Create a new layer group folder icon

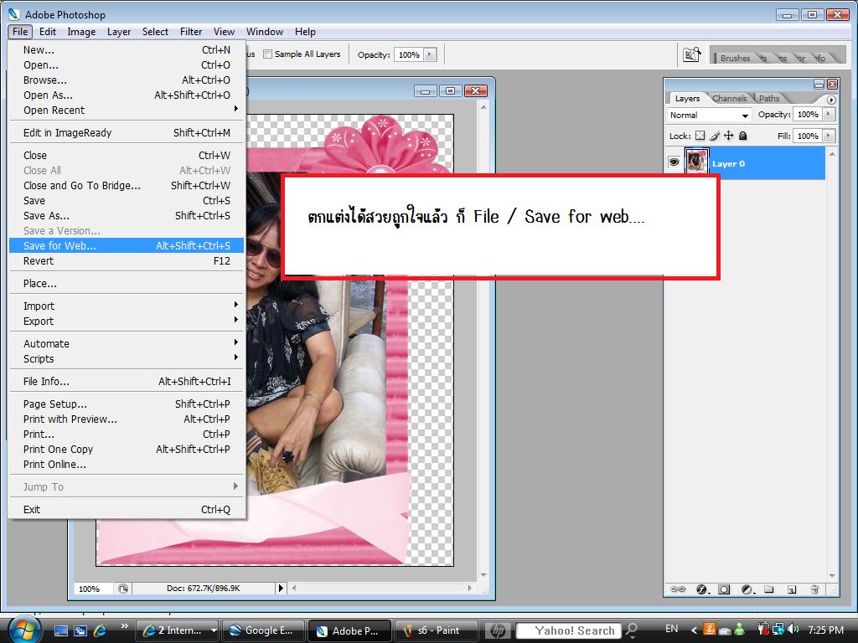[x=769, y=589]
